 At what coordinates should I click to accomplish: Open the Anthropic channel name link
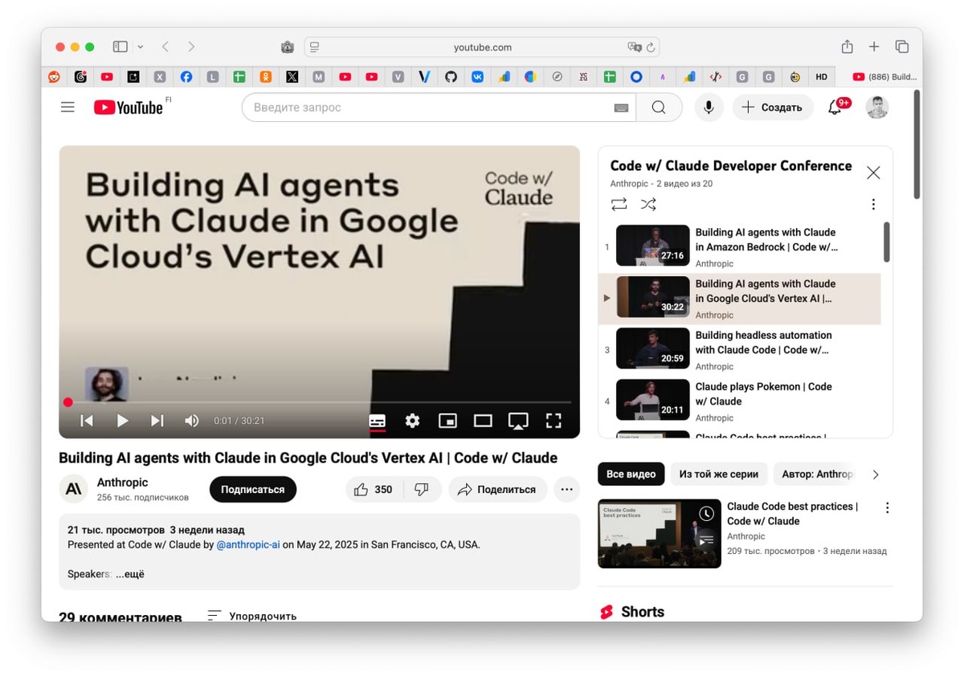[123, 483]
